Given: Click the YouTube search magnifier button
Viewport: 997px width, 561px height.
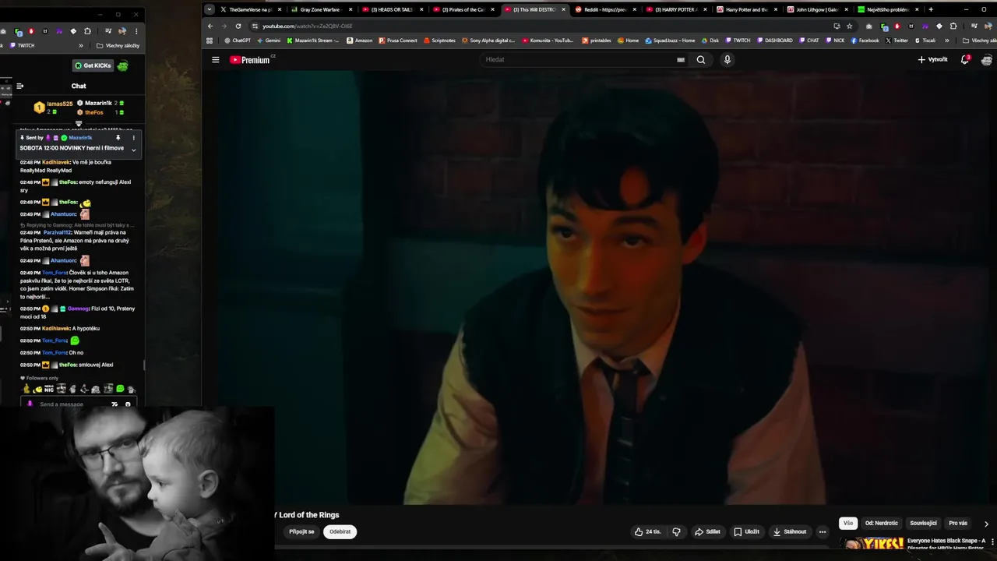Looking at the screenshot, I should 700,60.
